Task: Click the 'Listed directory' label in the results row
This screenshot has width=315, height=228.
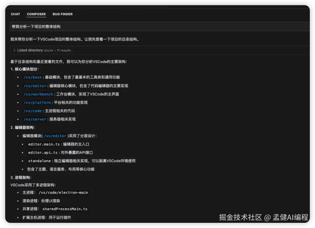Action: tap(30, 50)
